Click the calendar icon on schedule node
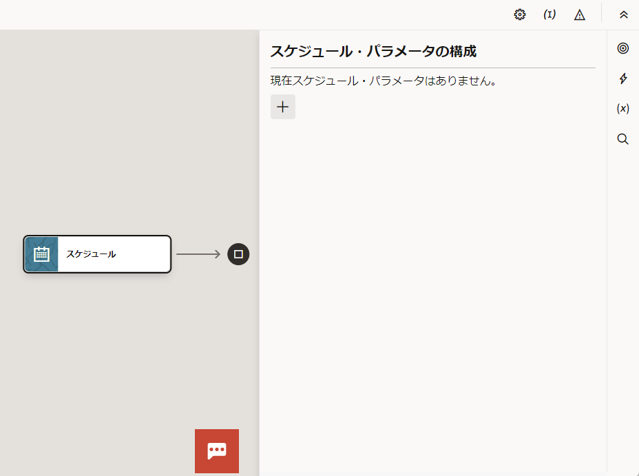The image size is (639, 476). tap(41, 254)
